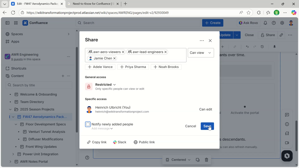Collapse the 2025 Season Projects folder
This screenshot has width=299, height=168.
pyautogui.click(x=10, y=109)
